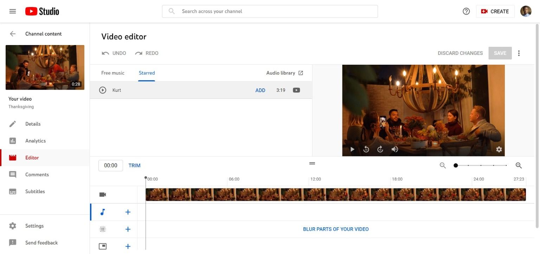Rewind the preview 10 seconds
Viewport: 540px width, 254px height.
click(x=366, y=149)
